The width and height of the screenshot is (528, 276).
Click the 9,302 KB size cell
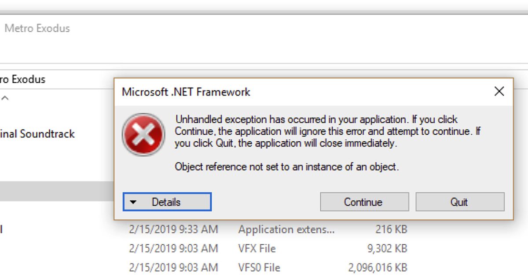click(x=387, y=248)
